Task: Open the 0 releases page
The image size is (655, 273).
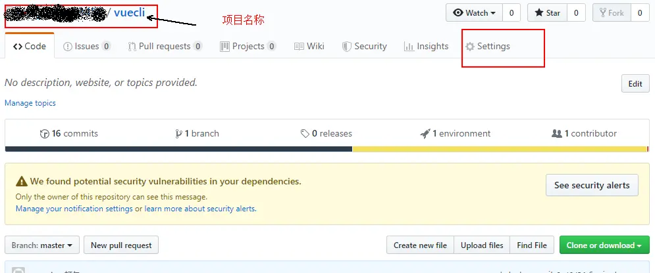Action: coord(327,134)
